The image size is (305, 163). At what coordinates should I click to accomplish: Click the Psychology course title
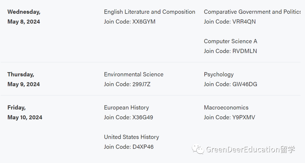click(219, 75)
